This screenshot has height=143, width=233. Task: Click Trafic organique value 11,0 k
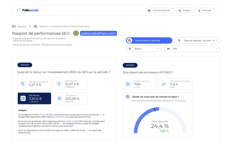pos(174,84)
